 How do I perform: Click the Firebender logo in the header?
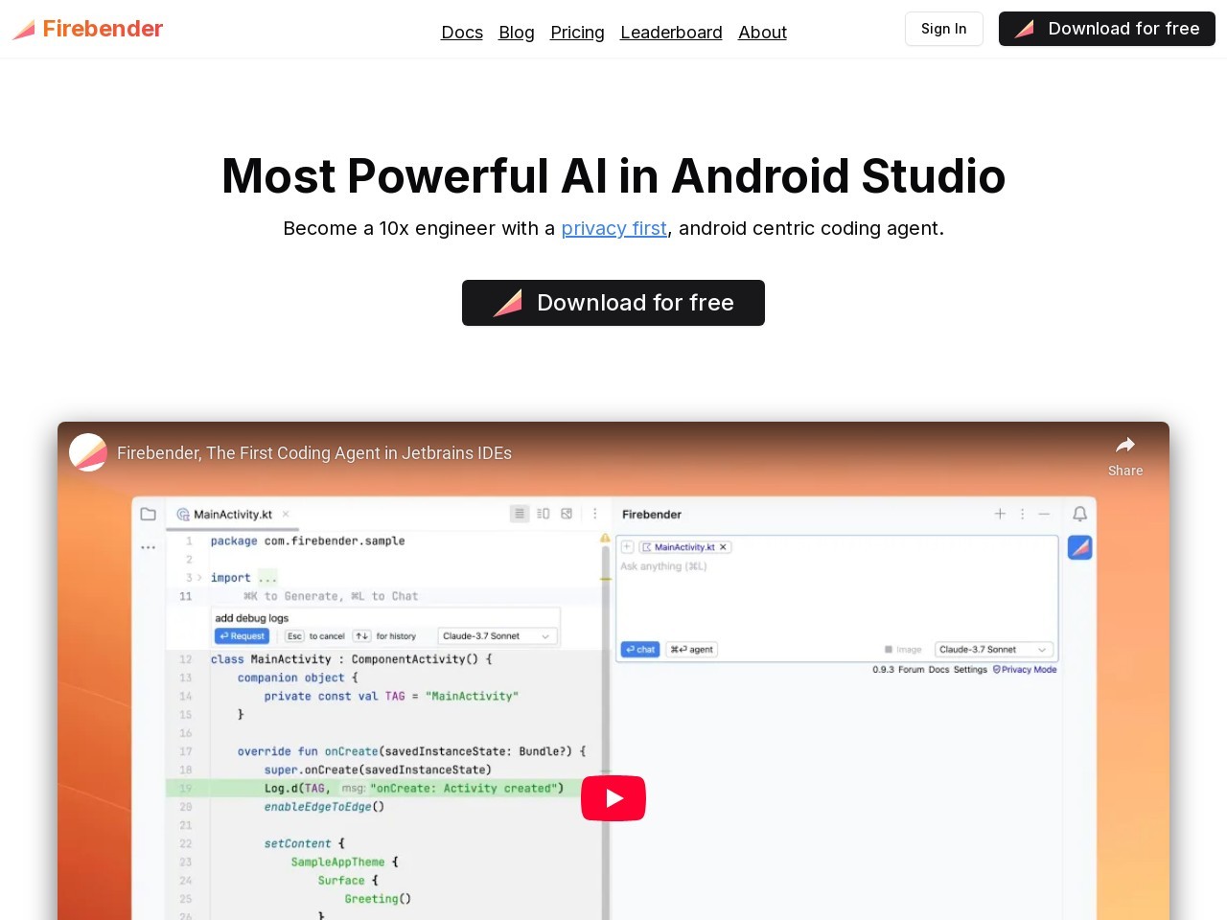coord(87,29)
